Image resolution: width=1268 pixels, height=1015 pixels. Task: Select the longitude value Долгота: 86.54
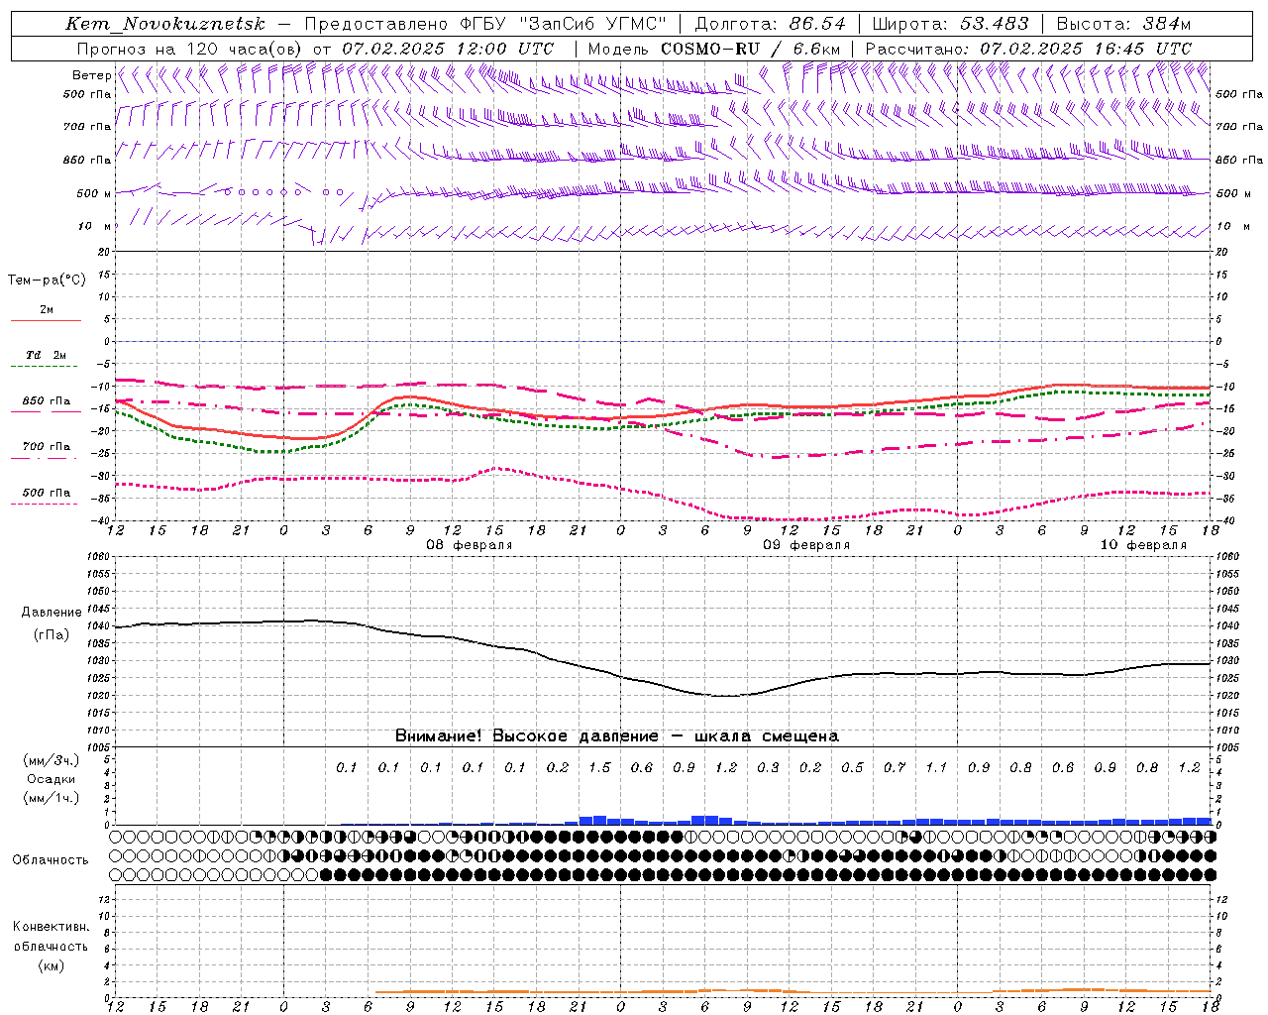pyautogui.click(x=770, y=24)
